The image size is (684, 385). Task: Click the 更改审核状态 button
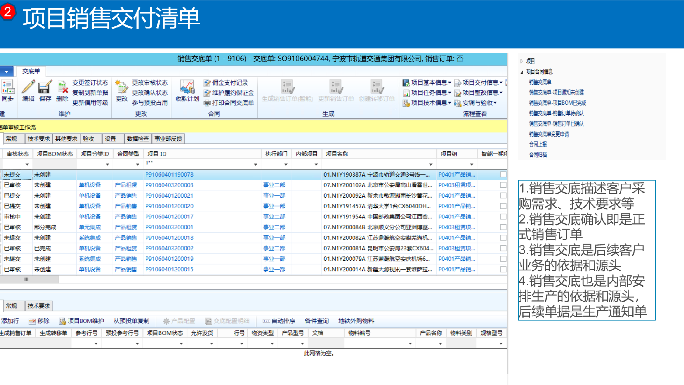click(x=150, y=83)
